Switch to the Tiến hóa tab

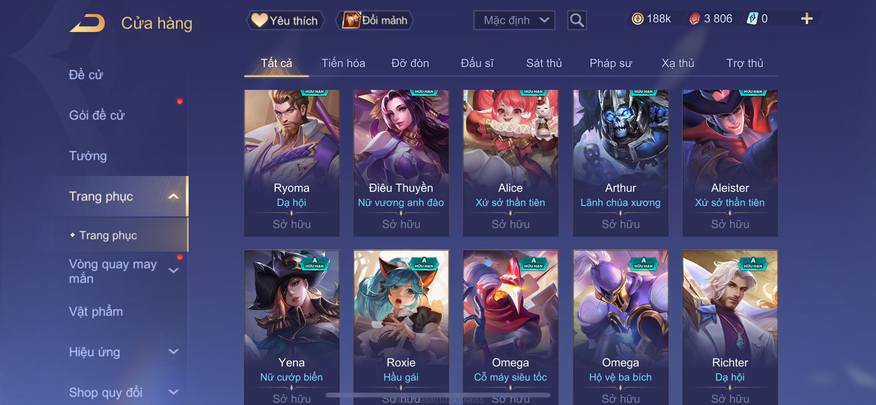point(343,63)
